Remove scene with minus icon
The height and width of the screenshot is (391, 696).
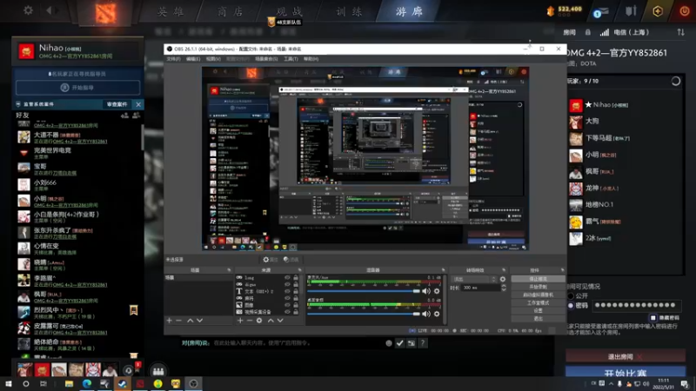coord(179,321)
